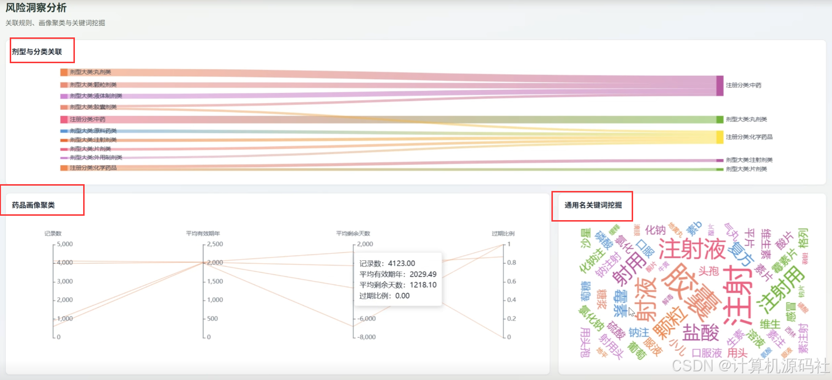Click the 风险洞察分析 page heading
Image resolution: width=832 pixels, height=380 pixels.
tap(36, 8)
